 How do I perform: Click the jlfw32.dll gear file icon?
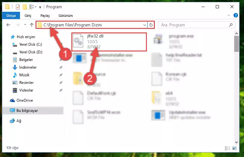pos(78,41)
